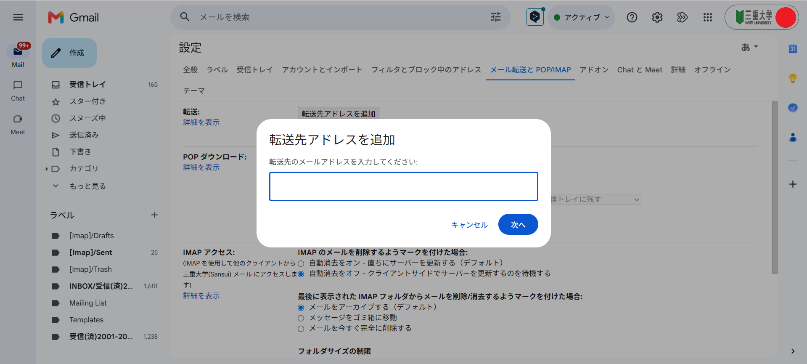Viewport: 807px width, 364px height.
Task: Select メッセージをゴミ箱に移動 radio option
Action: tap(301, 318)
